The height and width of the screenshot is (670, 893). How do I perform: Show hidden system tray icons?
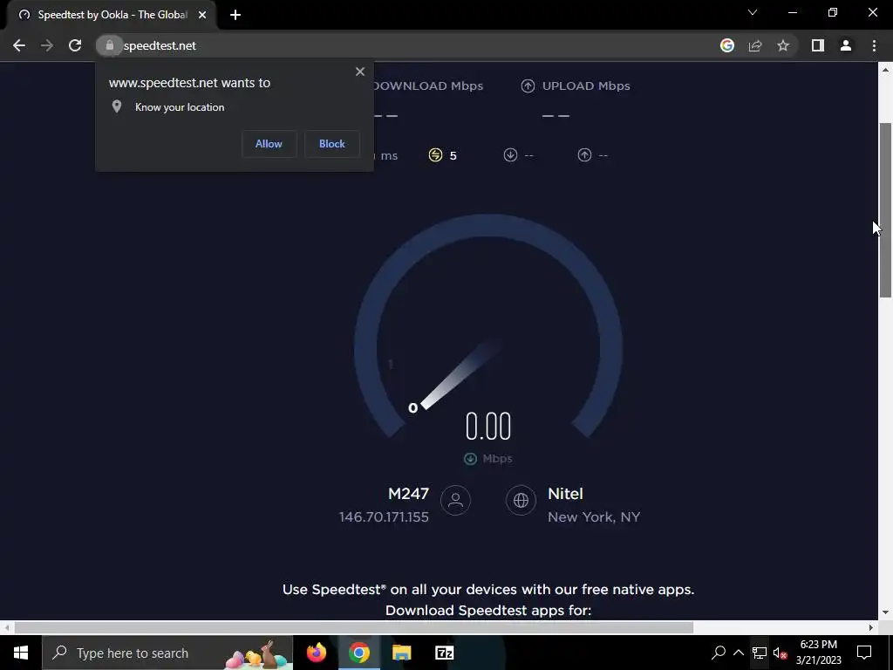coord(739,653)
